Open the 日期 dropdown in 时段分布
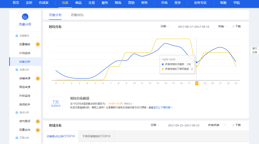Screen dimensions: 259x144 tap(164, 27)
